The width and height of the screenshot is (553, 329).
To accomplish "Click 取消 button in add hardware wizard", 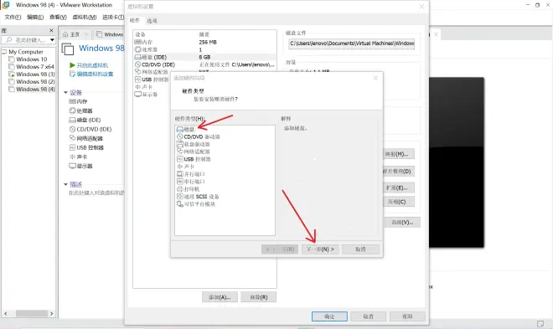I will (360, 249).
